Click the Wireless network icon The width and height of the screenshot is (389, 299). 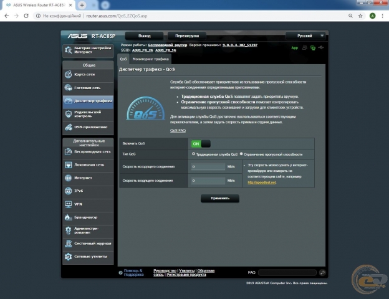click(68, 151)
